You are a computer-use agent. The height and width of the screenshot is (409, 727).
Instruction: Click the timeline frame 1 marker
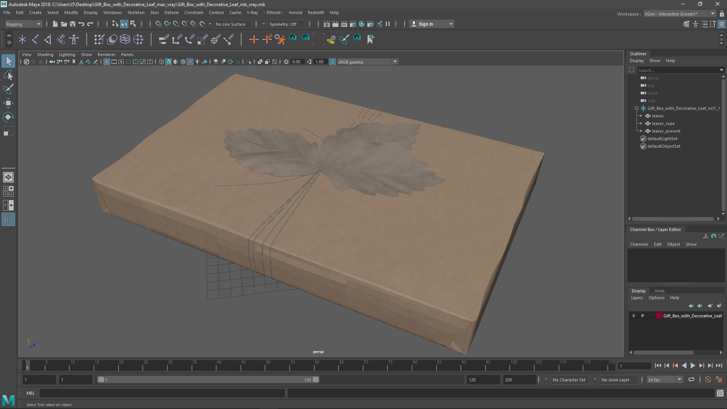[27, 365]
